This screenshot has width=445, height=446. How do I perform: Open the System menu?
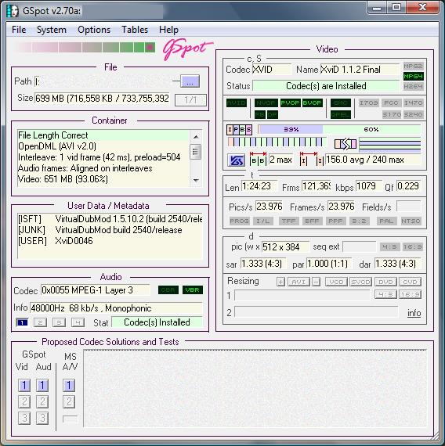pos(51,30)
